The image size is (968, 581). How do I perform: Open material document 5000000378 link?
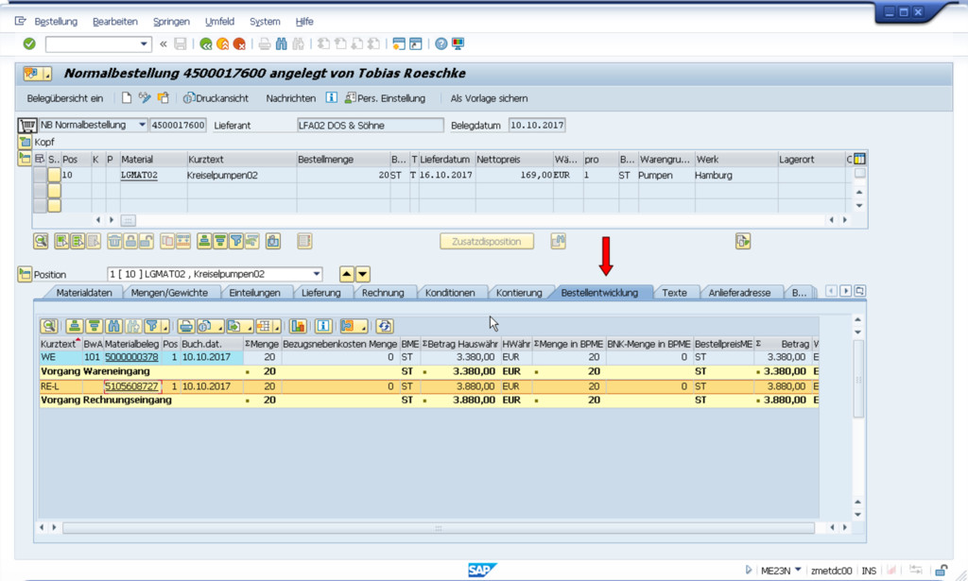coord(131,358)
